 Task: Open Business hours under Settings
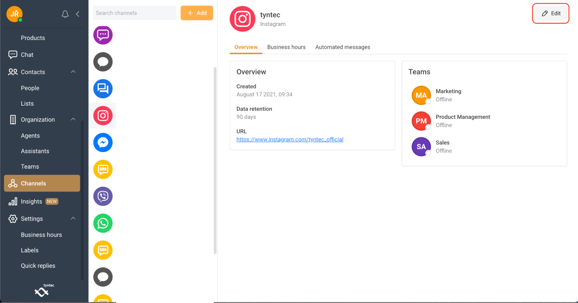41,235
